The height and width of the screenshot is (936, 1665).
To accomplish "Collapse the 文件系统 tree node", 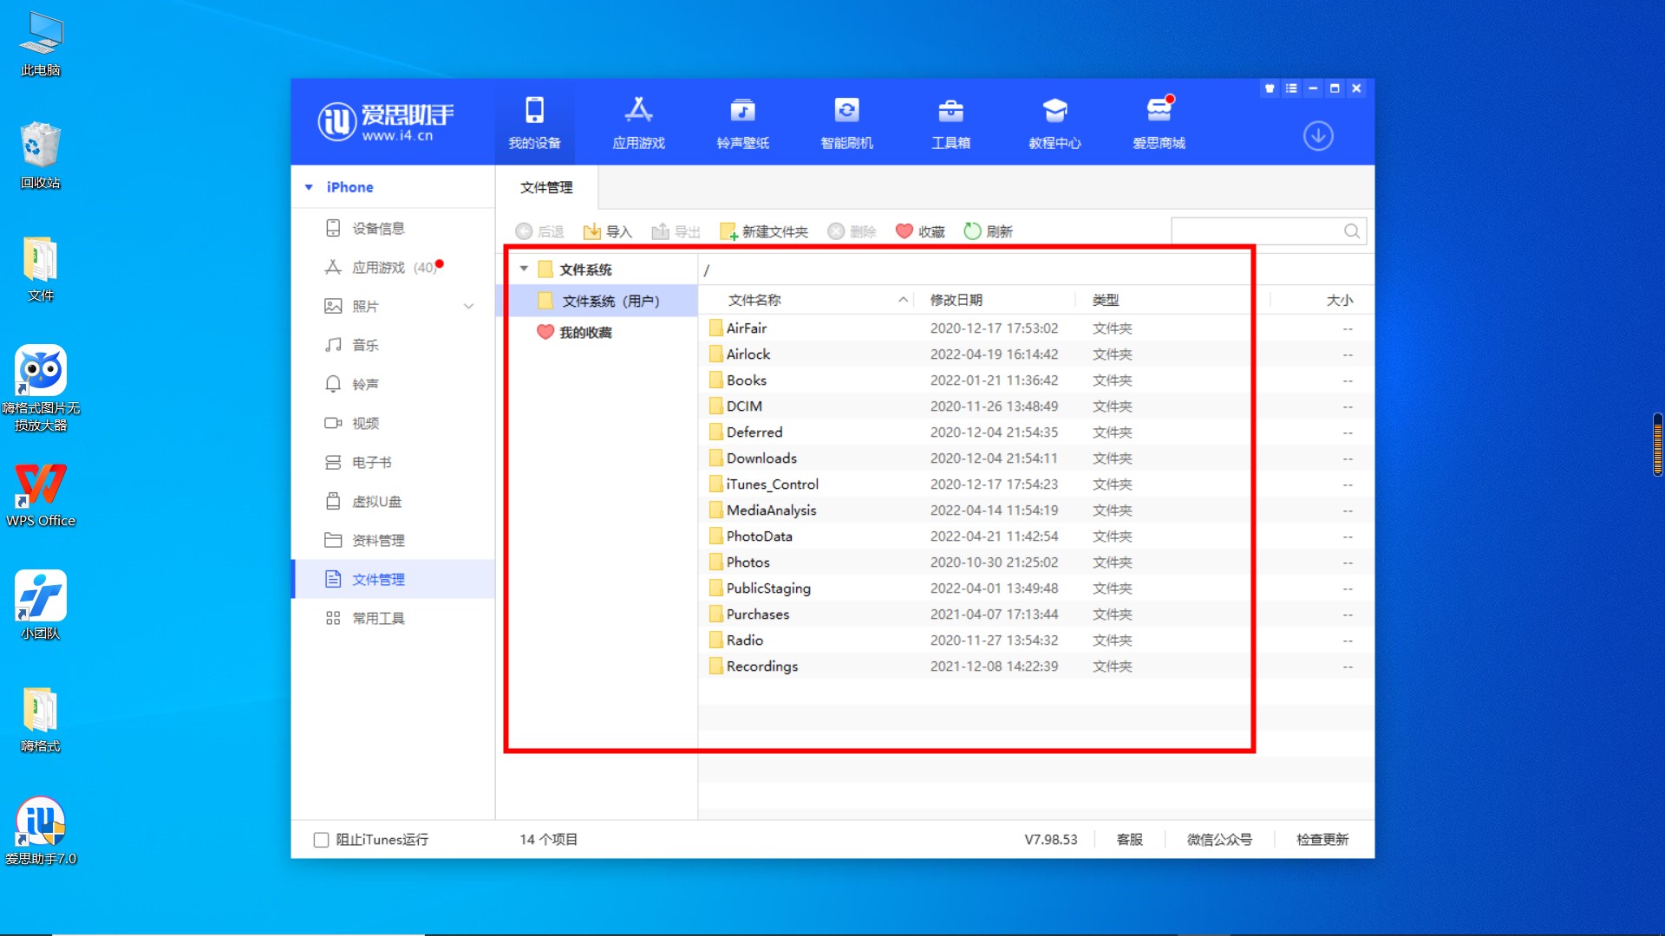I will click(524, 270).
